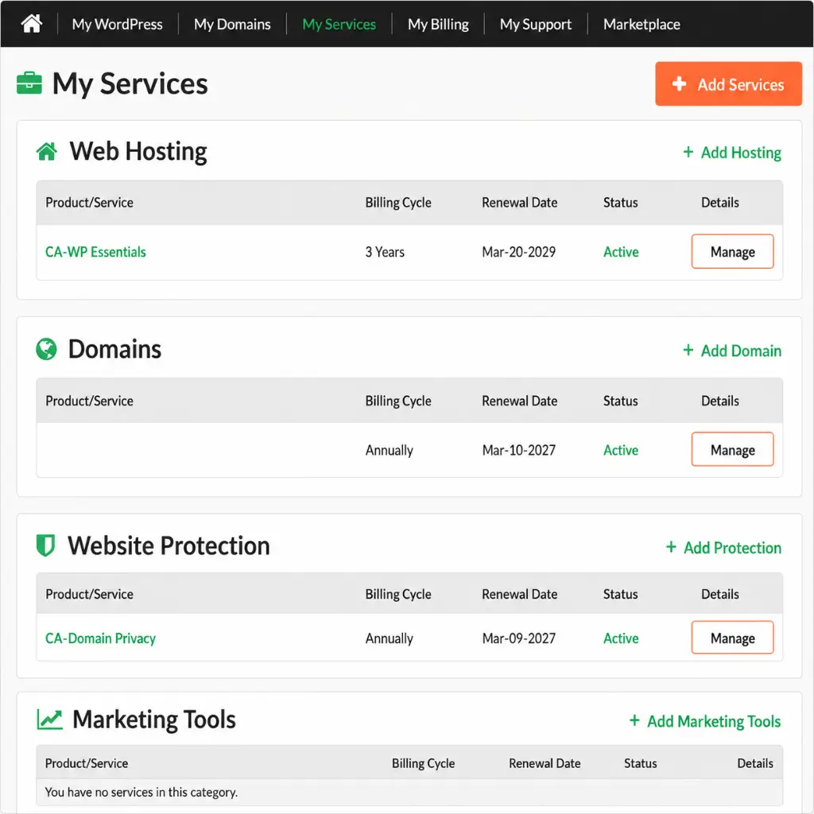
Task: Click the briefcase icon beside My Services
Action: pyautogui.click(x=29, y=83)
